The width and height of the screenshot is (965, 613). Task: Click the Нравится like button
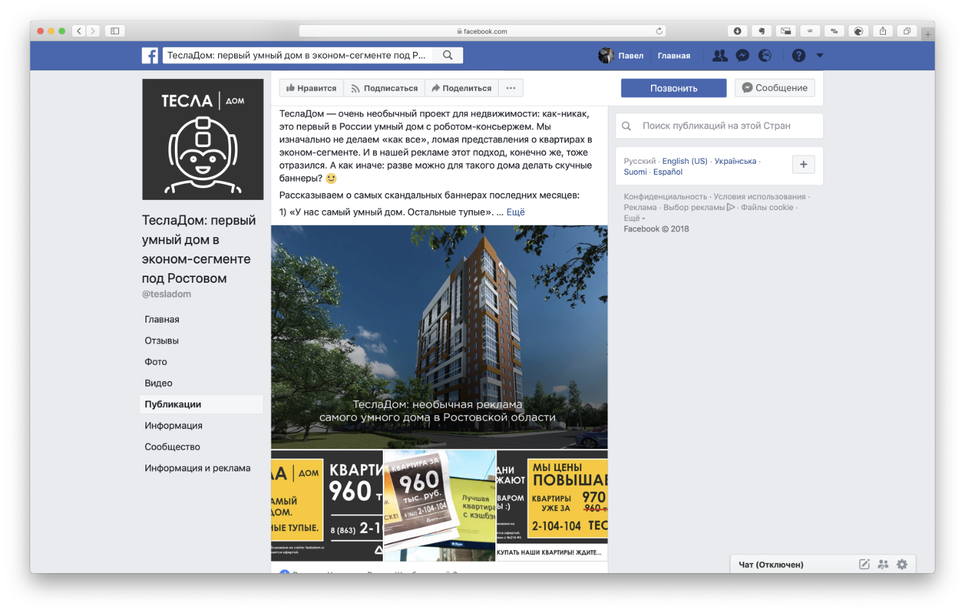click(x=311, y=88)
